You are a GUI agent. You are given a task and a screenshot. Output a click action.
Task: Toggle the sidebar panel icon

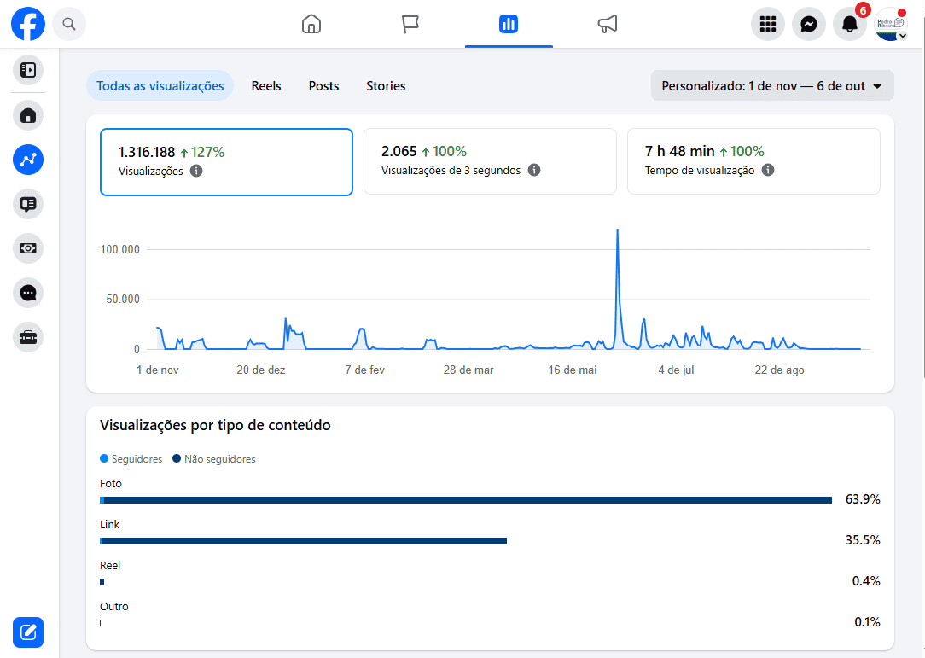27,70
